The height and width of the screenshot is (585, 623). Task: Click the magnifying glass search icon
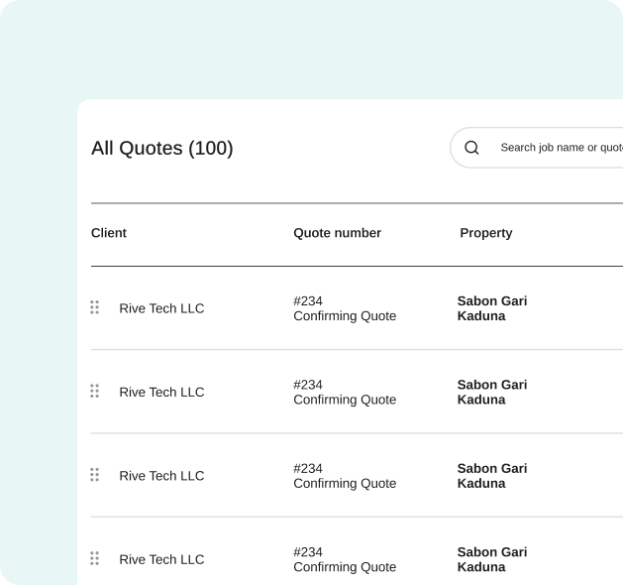pos(471,148)
